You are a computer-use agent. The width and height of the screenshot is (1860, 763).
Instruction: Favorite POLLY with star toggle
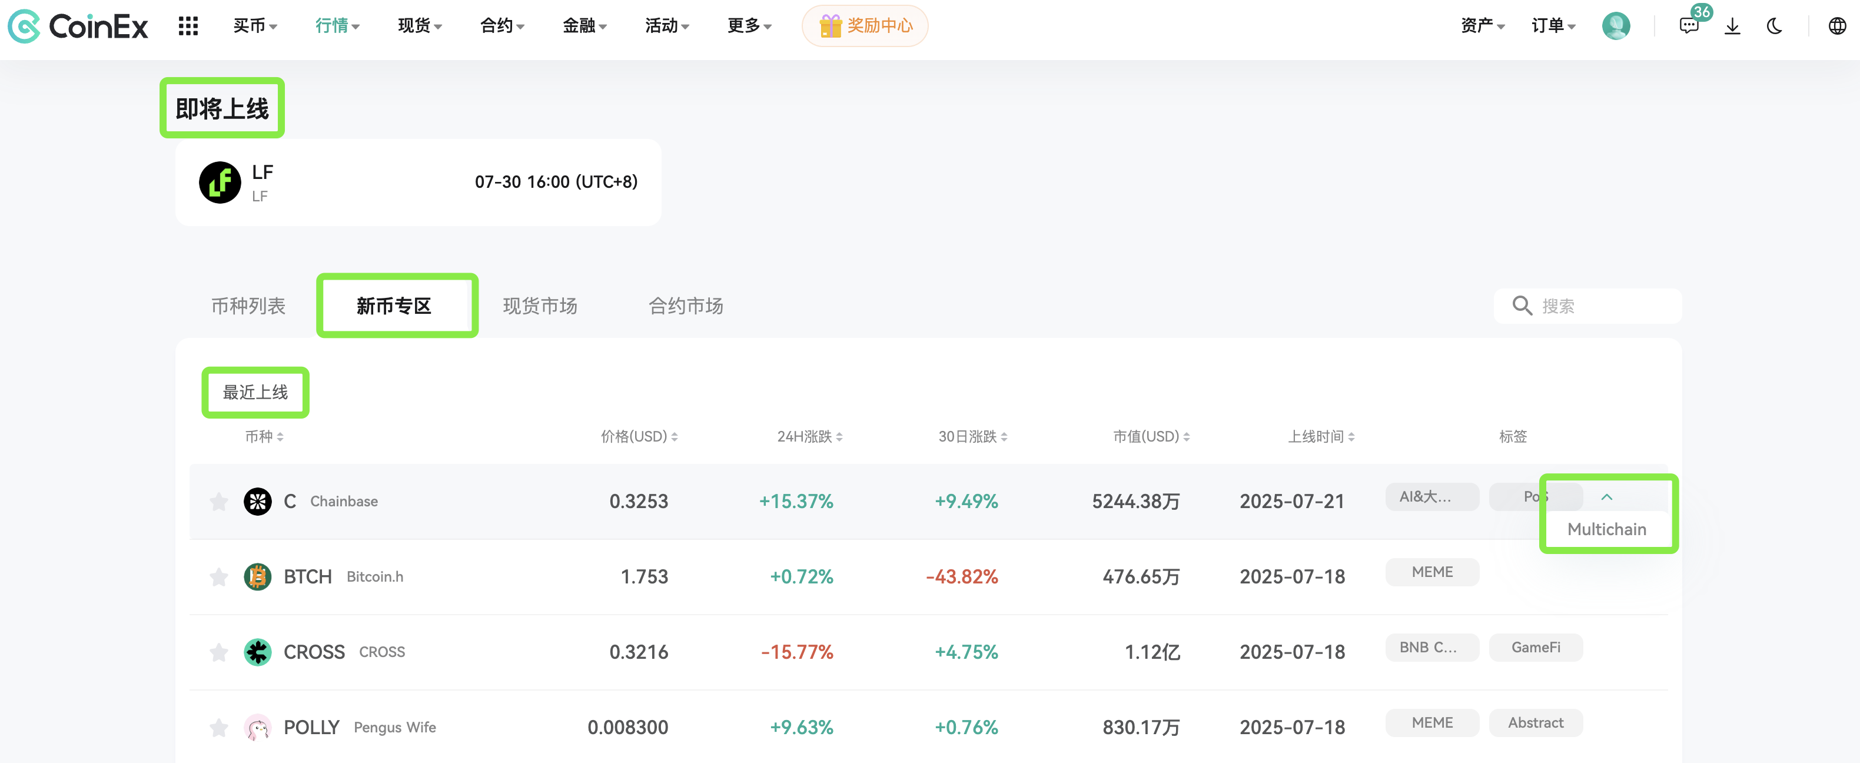[219, 727]
